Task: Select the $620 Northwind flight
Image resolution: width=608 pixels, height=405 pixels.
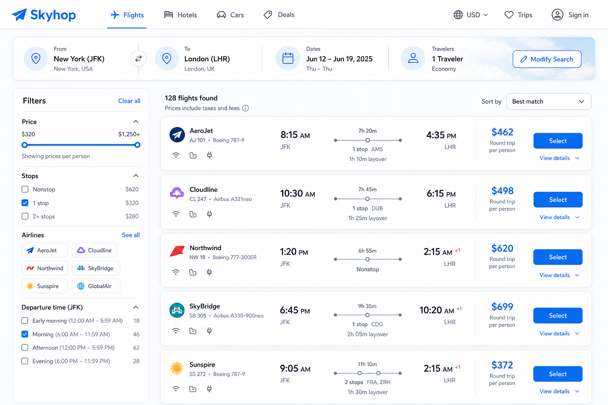Action: [558, 257]
